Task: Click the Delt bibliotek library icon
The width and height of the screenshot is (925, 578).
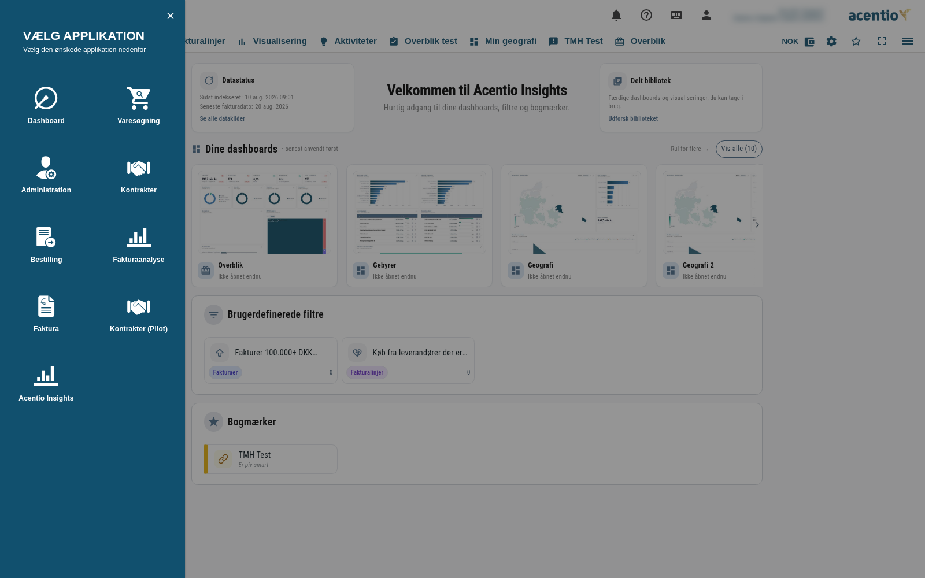Action: (617, 81)
